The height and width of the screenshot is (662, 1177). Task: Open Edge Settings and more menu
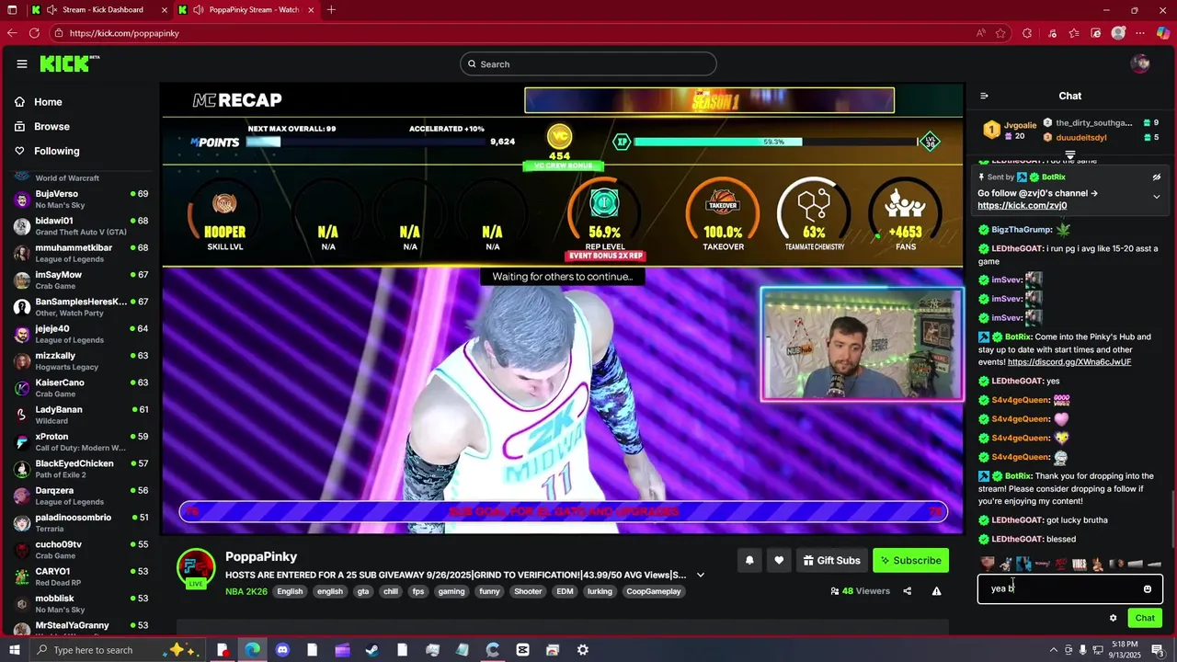pos(1141,33)
